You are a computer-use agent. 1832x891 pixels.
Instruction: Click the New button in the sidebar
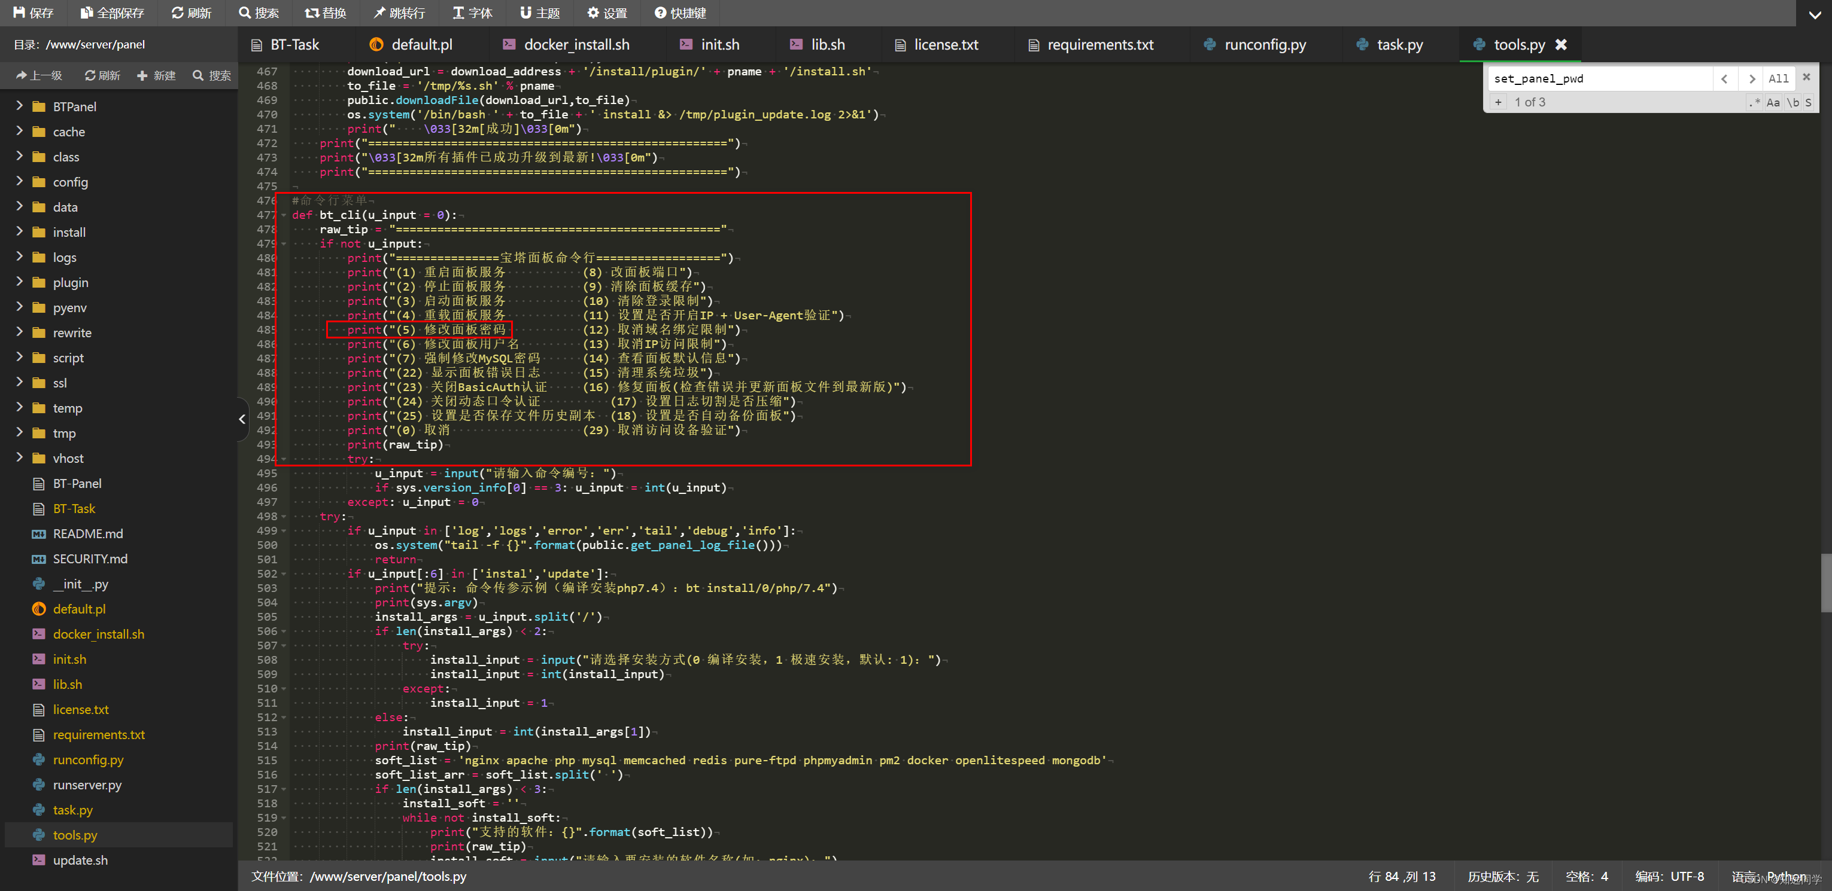coord(156,75)
